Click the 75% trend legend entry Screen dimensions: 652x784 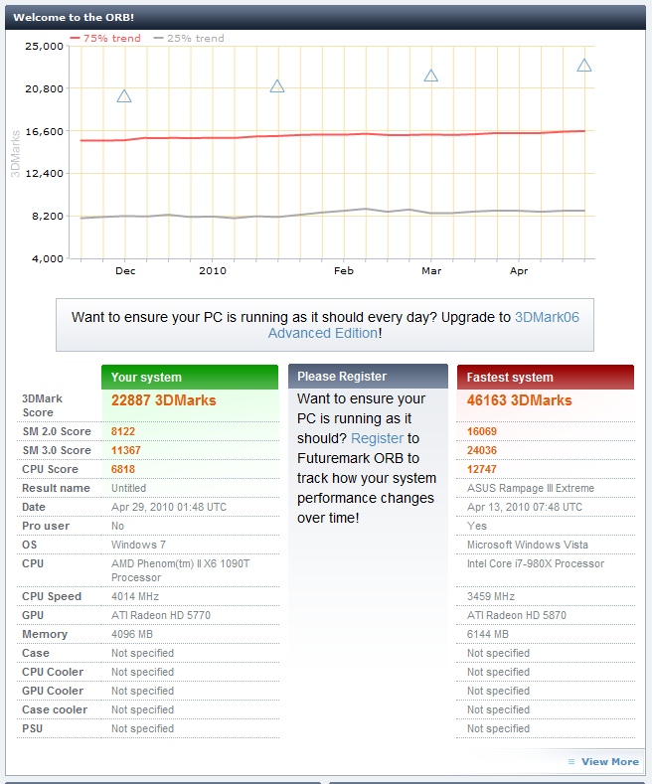point(105,38)
